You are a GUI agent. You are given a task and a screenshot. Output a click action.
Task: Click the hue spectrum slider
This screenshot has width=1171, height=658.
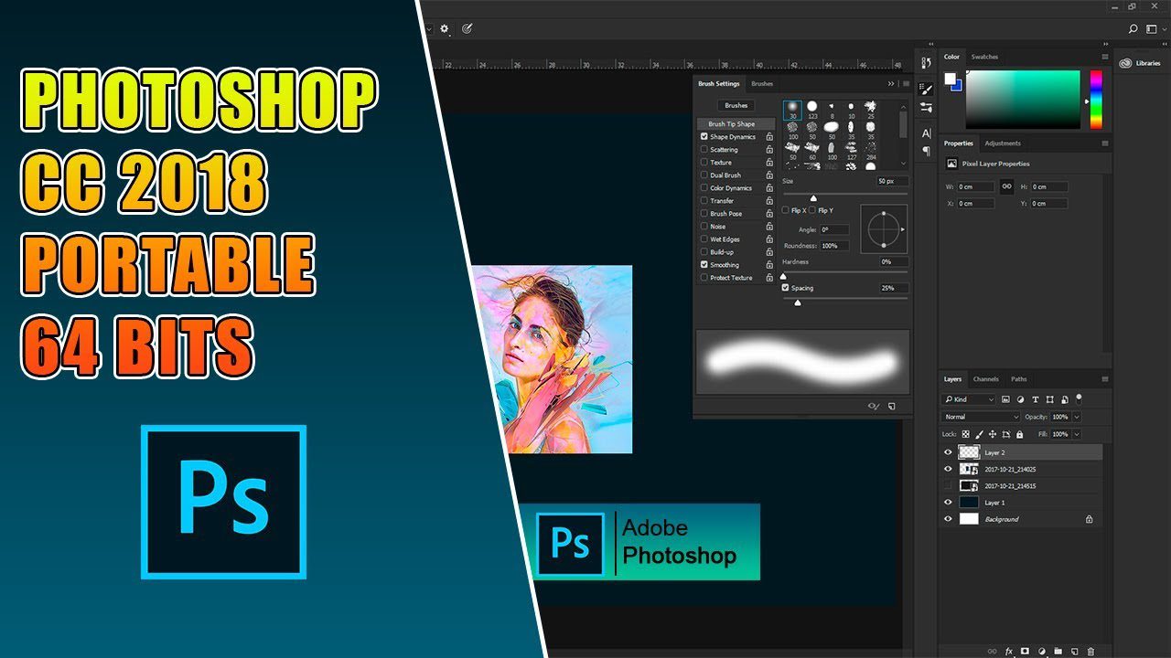tap(1095, 100)
